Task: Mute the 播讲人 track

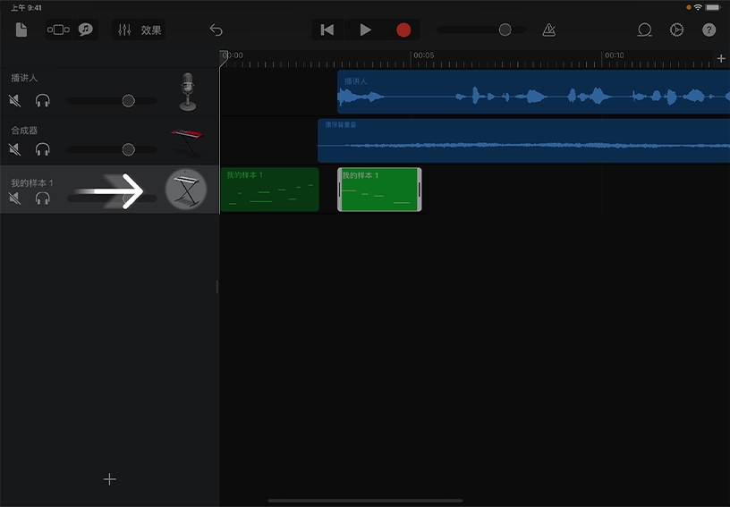Action: click(15, 100)
